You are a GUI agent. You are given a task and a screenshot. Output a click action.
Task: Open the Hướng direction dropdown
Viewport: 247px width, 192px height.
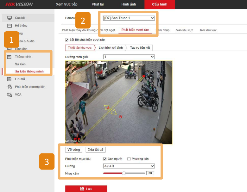click(129, 166)
